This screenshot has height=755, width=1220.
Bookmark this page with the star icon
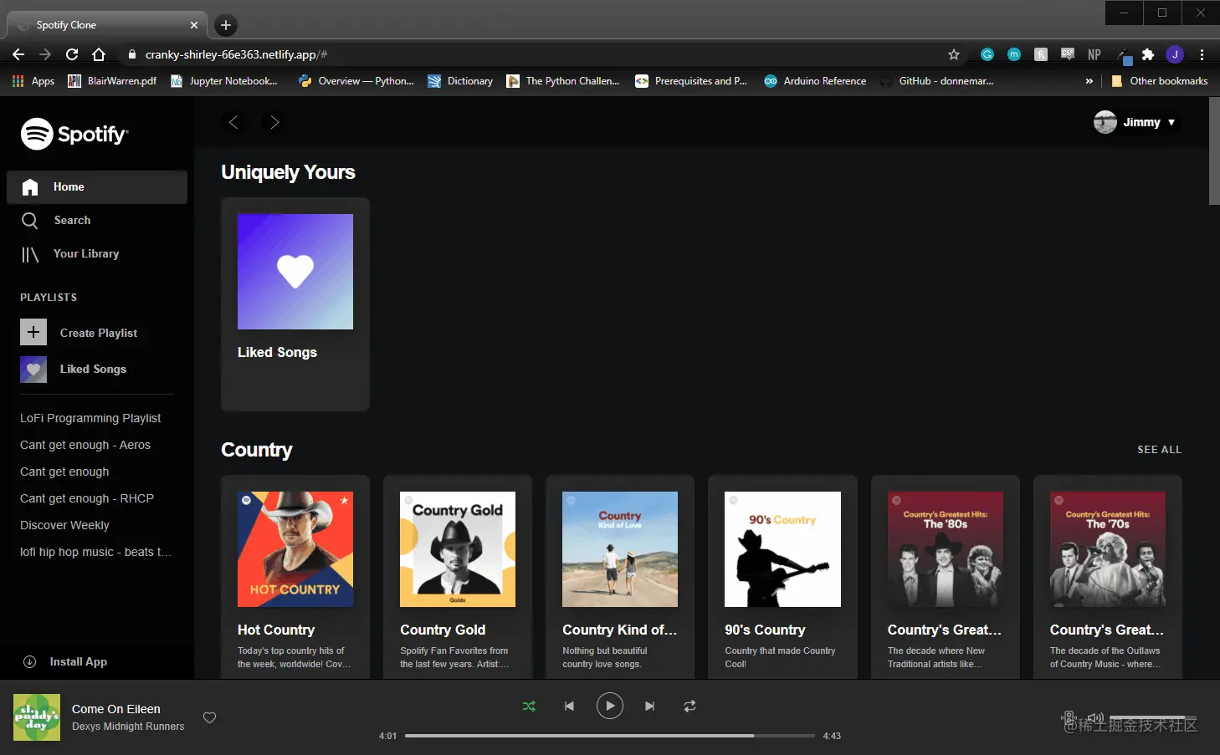pyautogui.click(x=954, y=54)
